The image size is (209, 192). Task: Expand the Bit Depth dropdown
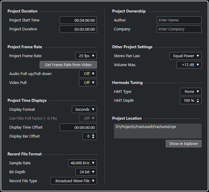(x=86, y=172)
